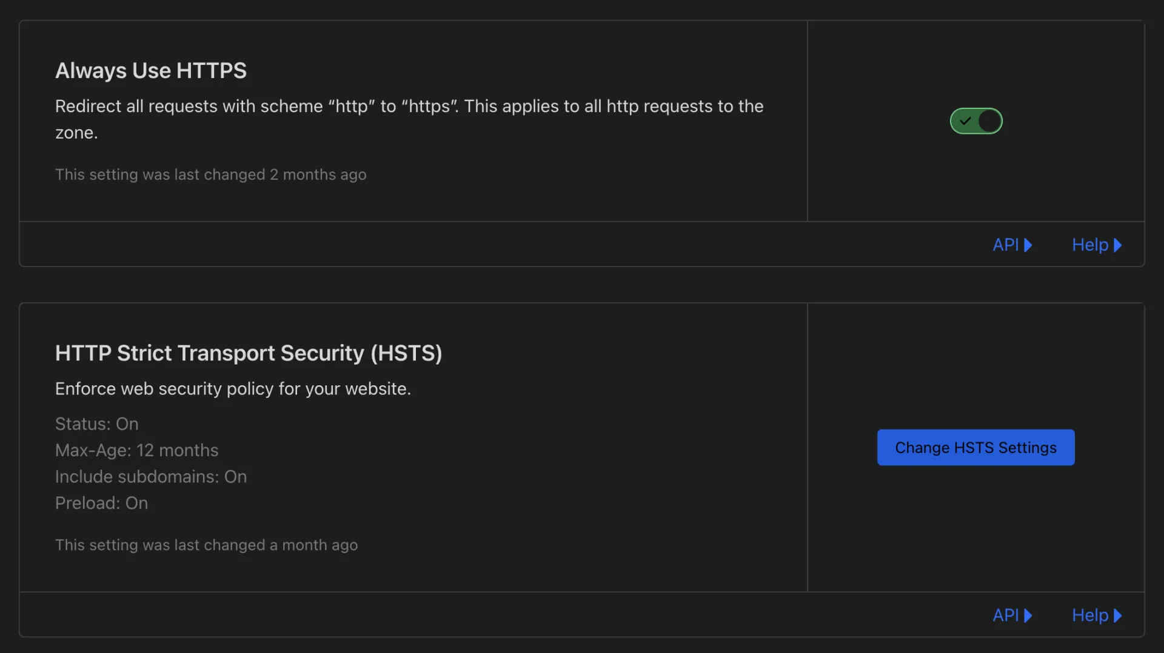Open Help for Always Use HTTPS
1164x653 pixels.
pos(1089,245)
